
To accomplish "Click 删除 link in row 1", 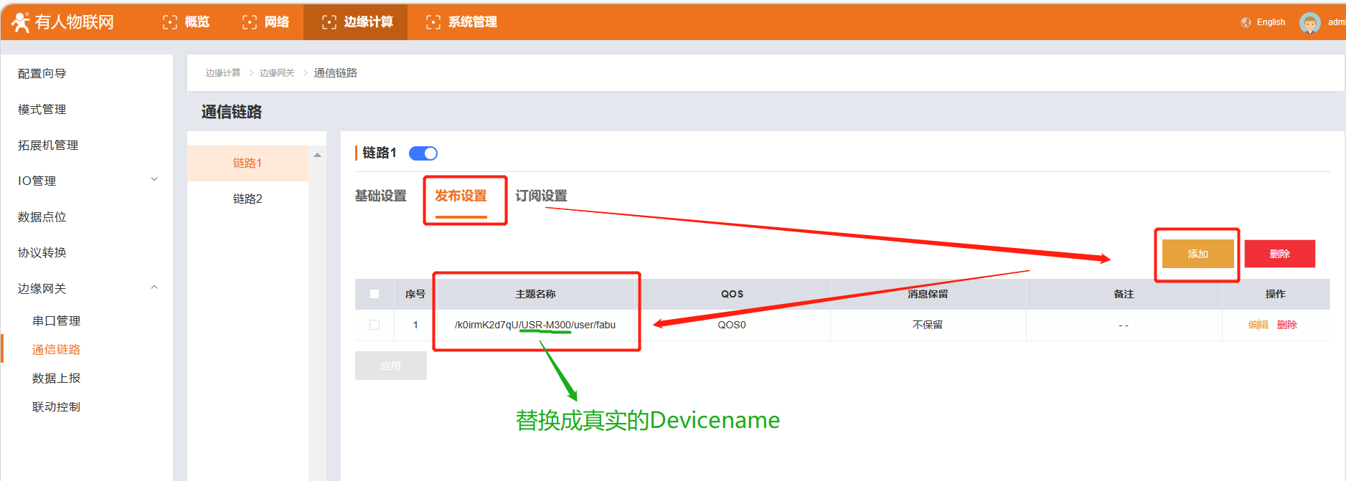I will pos(1287,325).
